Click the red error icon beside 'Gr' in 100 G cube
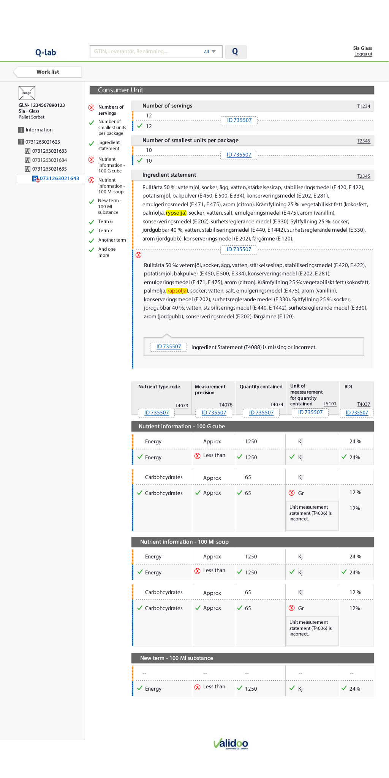 coord(292,493)
